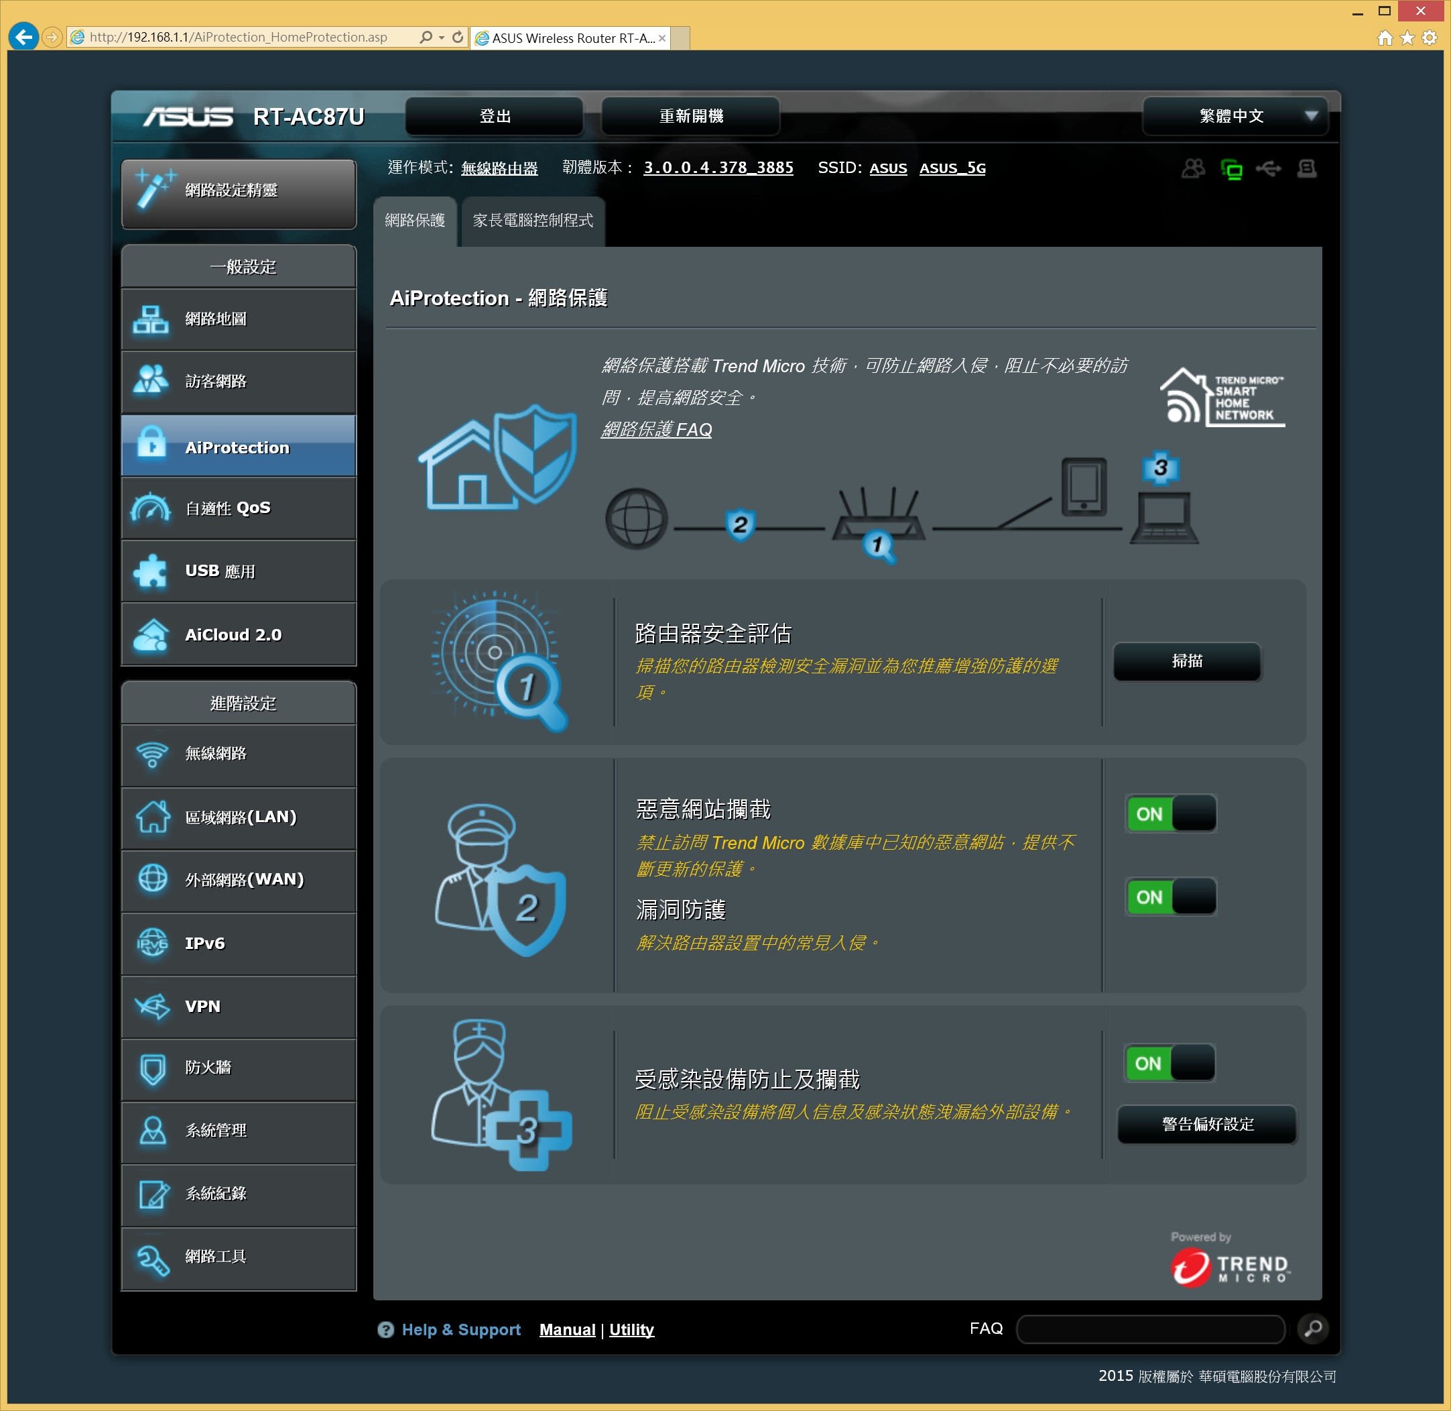Image resolution: width=1451 pixels, height=1411 pixels.
Task: Toggle Vulnerability Protection (漏洞防護) switch
Action: coord(1171,897)
